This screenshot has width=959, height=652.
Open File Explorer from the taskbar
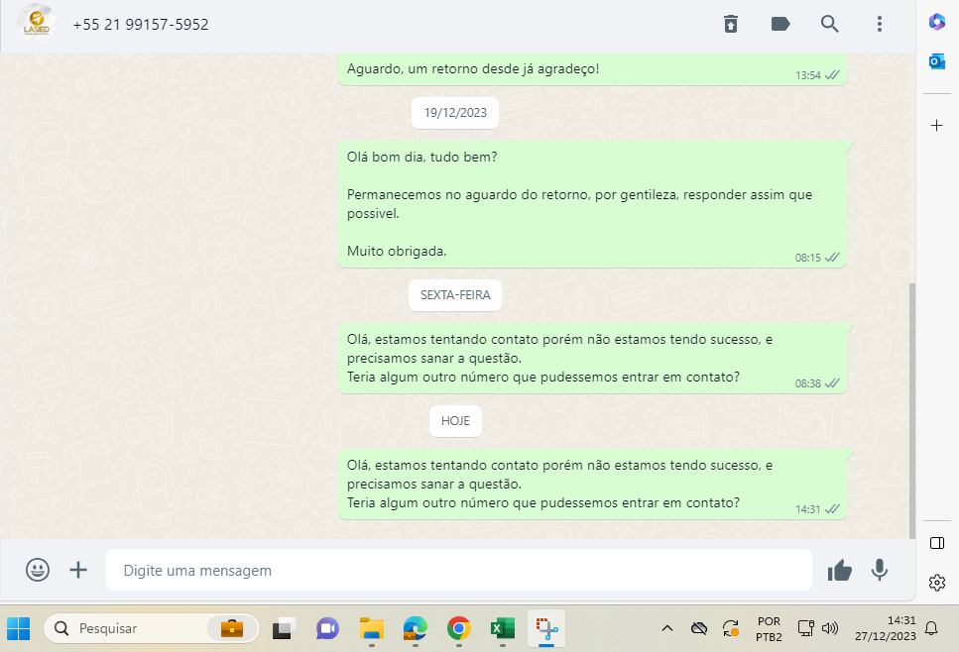click(x=371, y=628)
